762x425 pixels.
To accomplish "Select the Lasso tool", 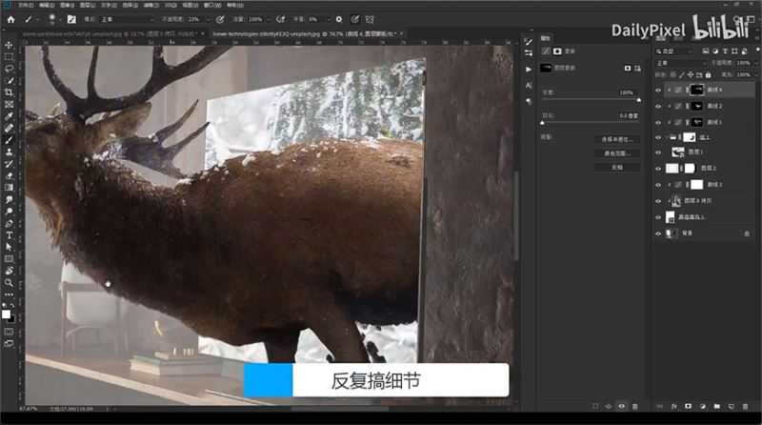I will (x=9, y=69).
